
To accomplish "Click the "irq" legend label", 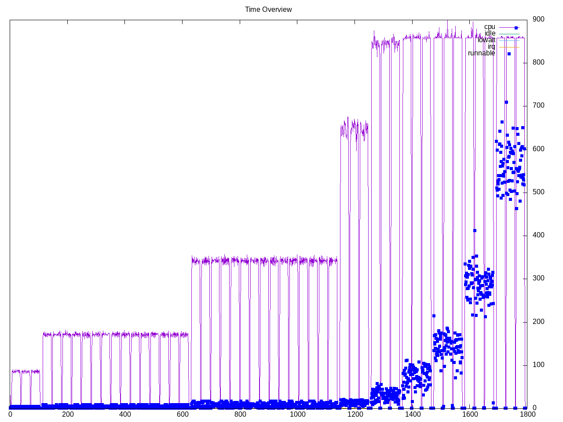I will click(x=491, y=47).
